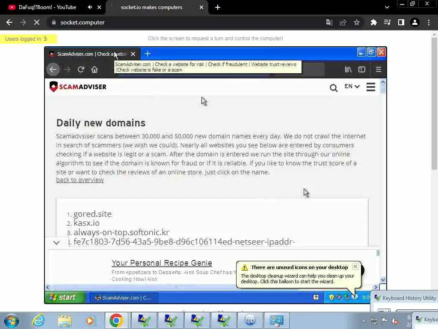Open Firefox hamburger menu
This screenshot has width=438, height=329.
379,69
